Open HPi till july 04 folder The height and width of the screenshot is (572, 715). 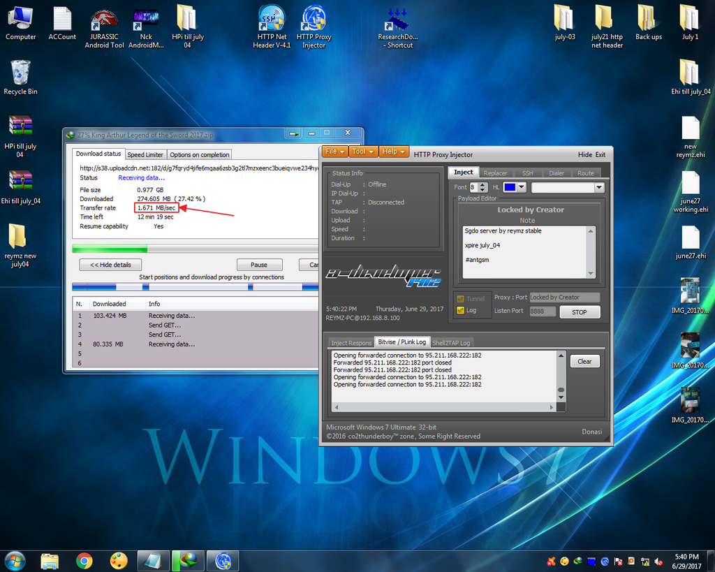187,27
